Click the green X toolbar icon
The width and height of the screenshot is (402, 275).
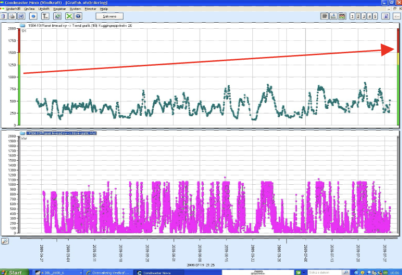coord(69,16)
